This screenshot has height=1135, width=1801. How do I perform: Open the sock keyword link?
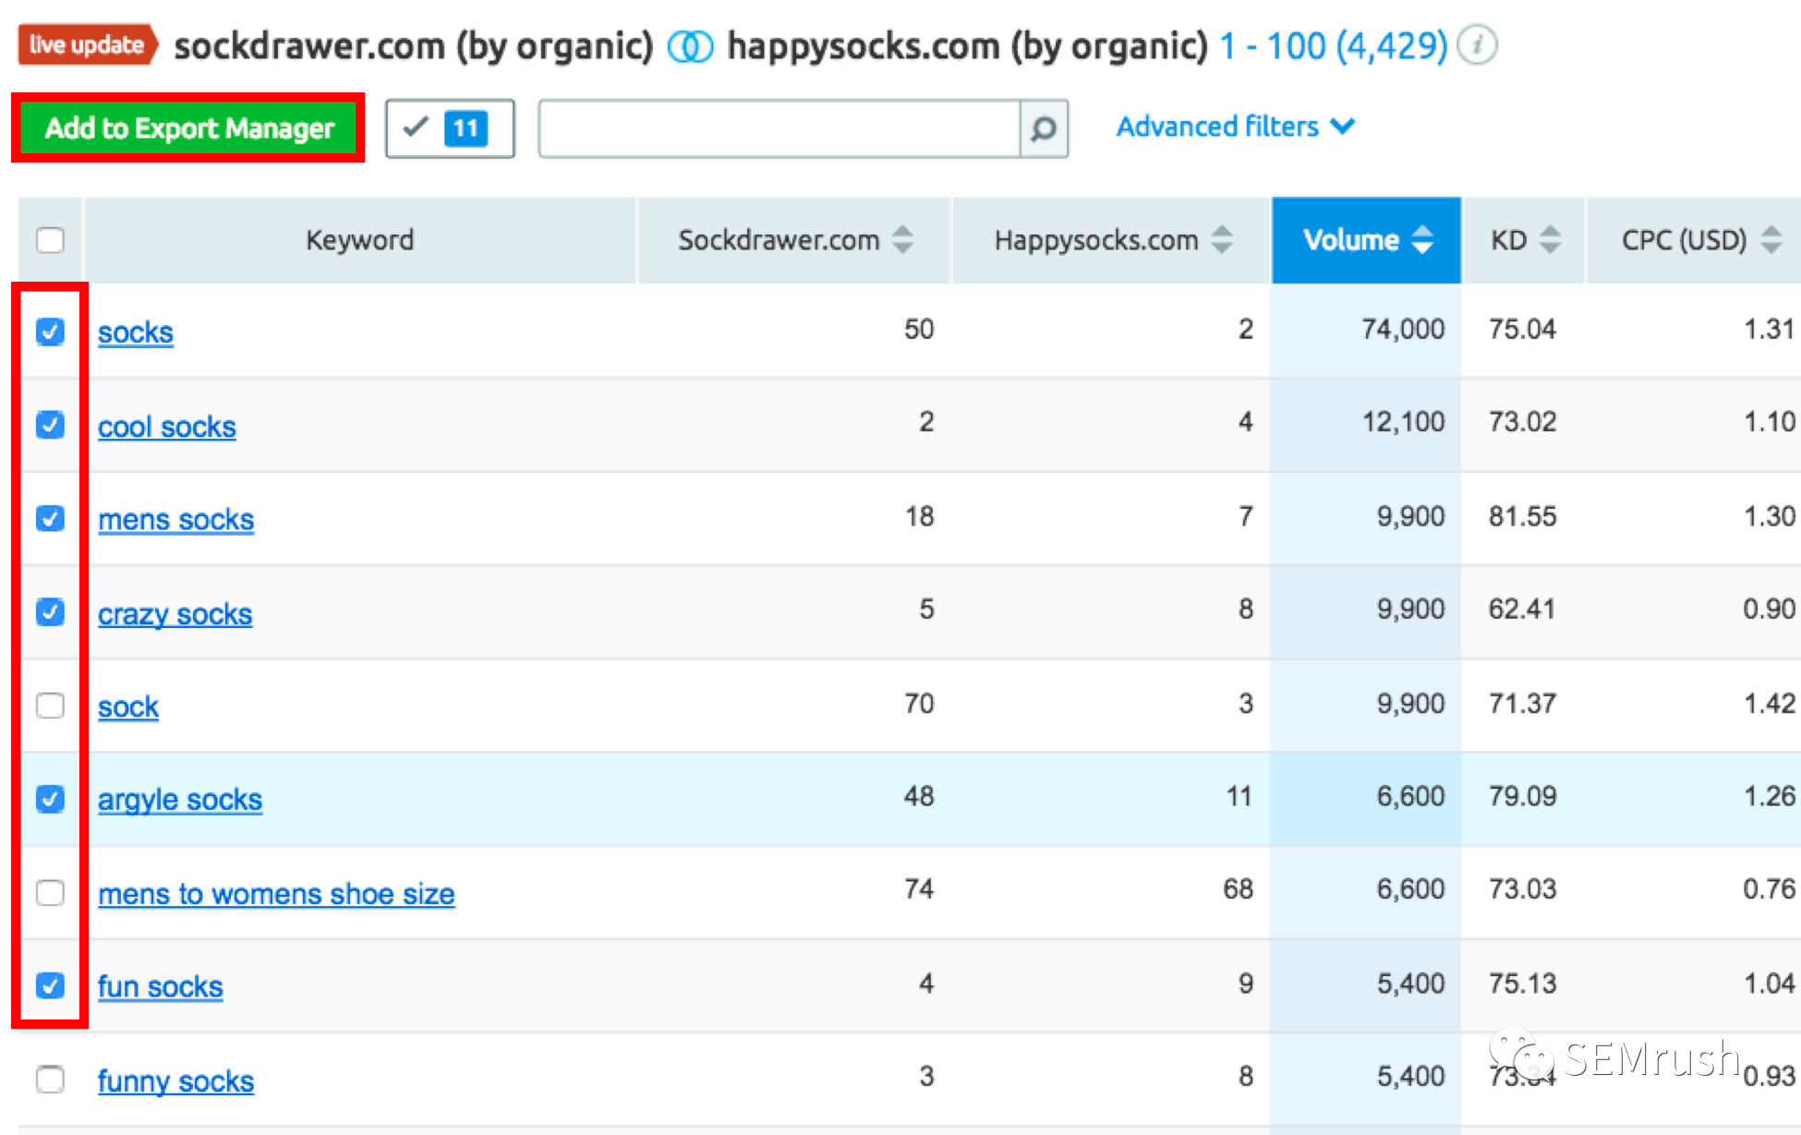(128, 707)
